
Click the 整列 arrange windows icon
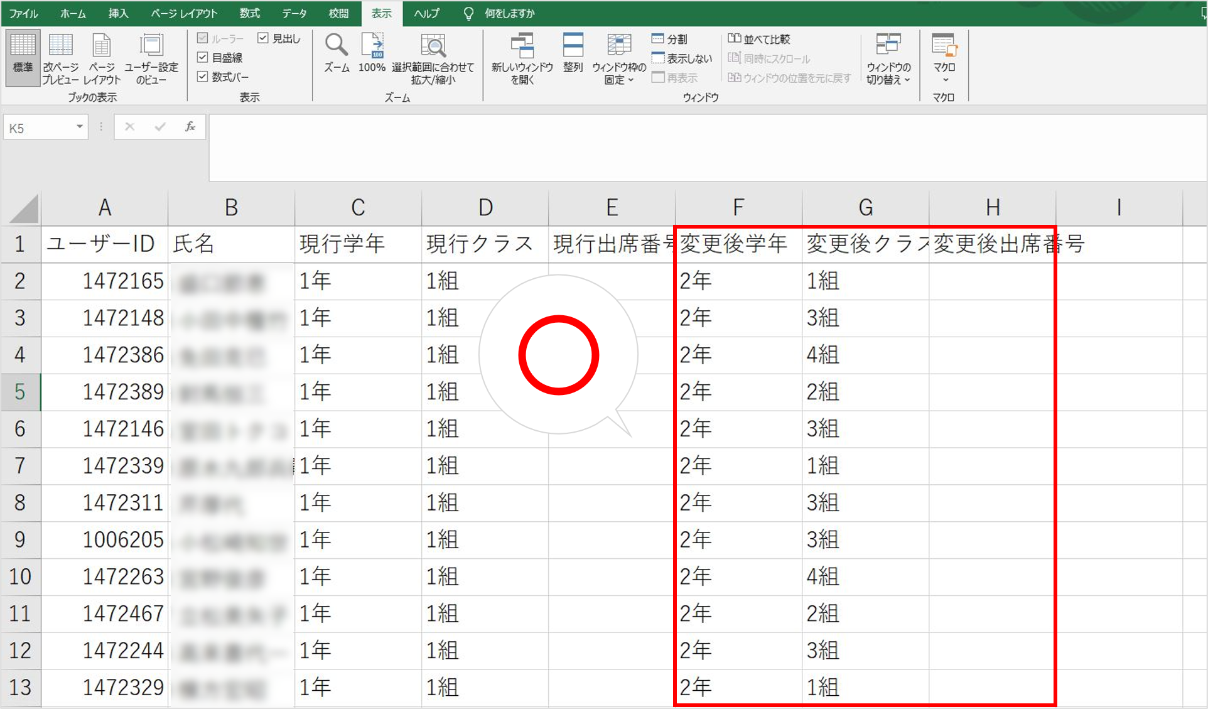(x=573, y=46)
